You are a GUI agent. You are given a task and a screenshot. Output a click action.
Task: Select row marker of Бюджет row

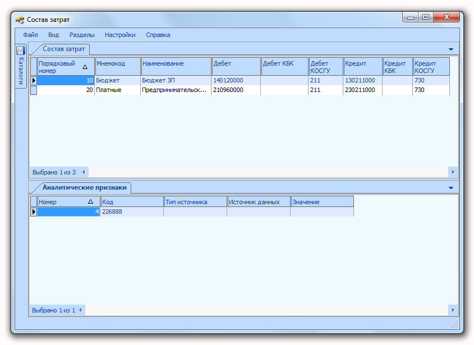point(34,80)
